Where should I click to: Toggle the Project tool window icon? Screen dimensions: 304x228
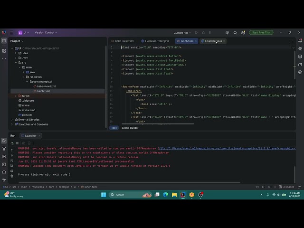tap(4, 41)
